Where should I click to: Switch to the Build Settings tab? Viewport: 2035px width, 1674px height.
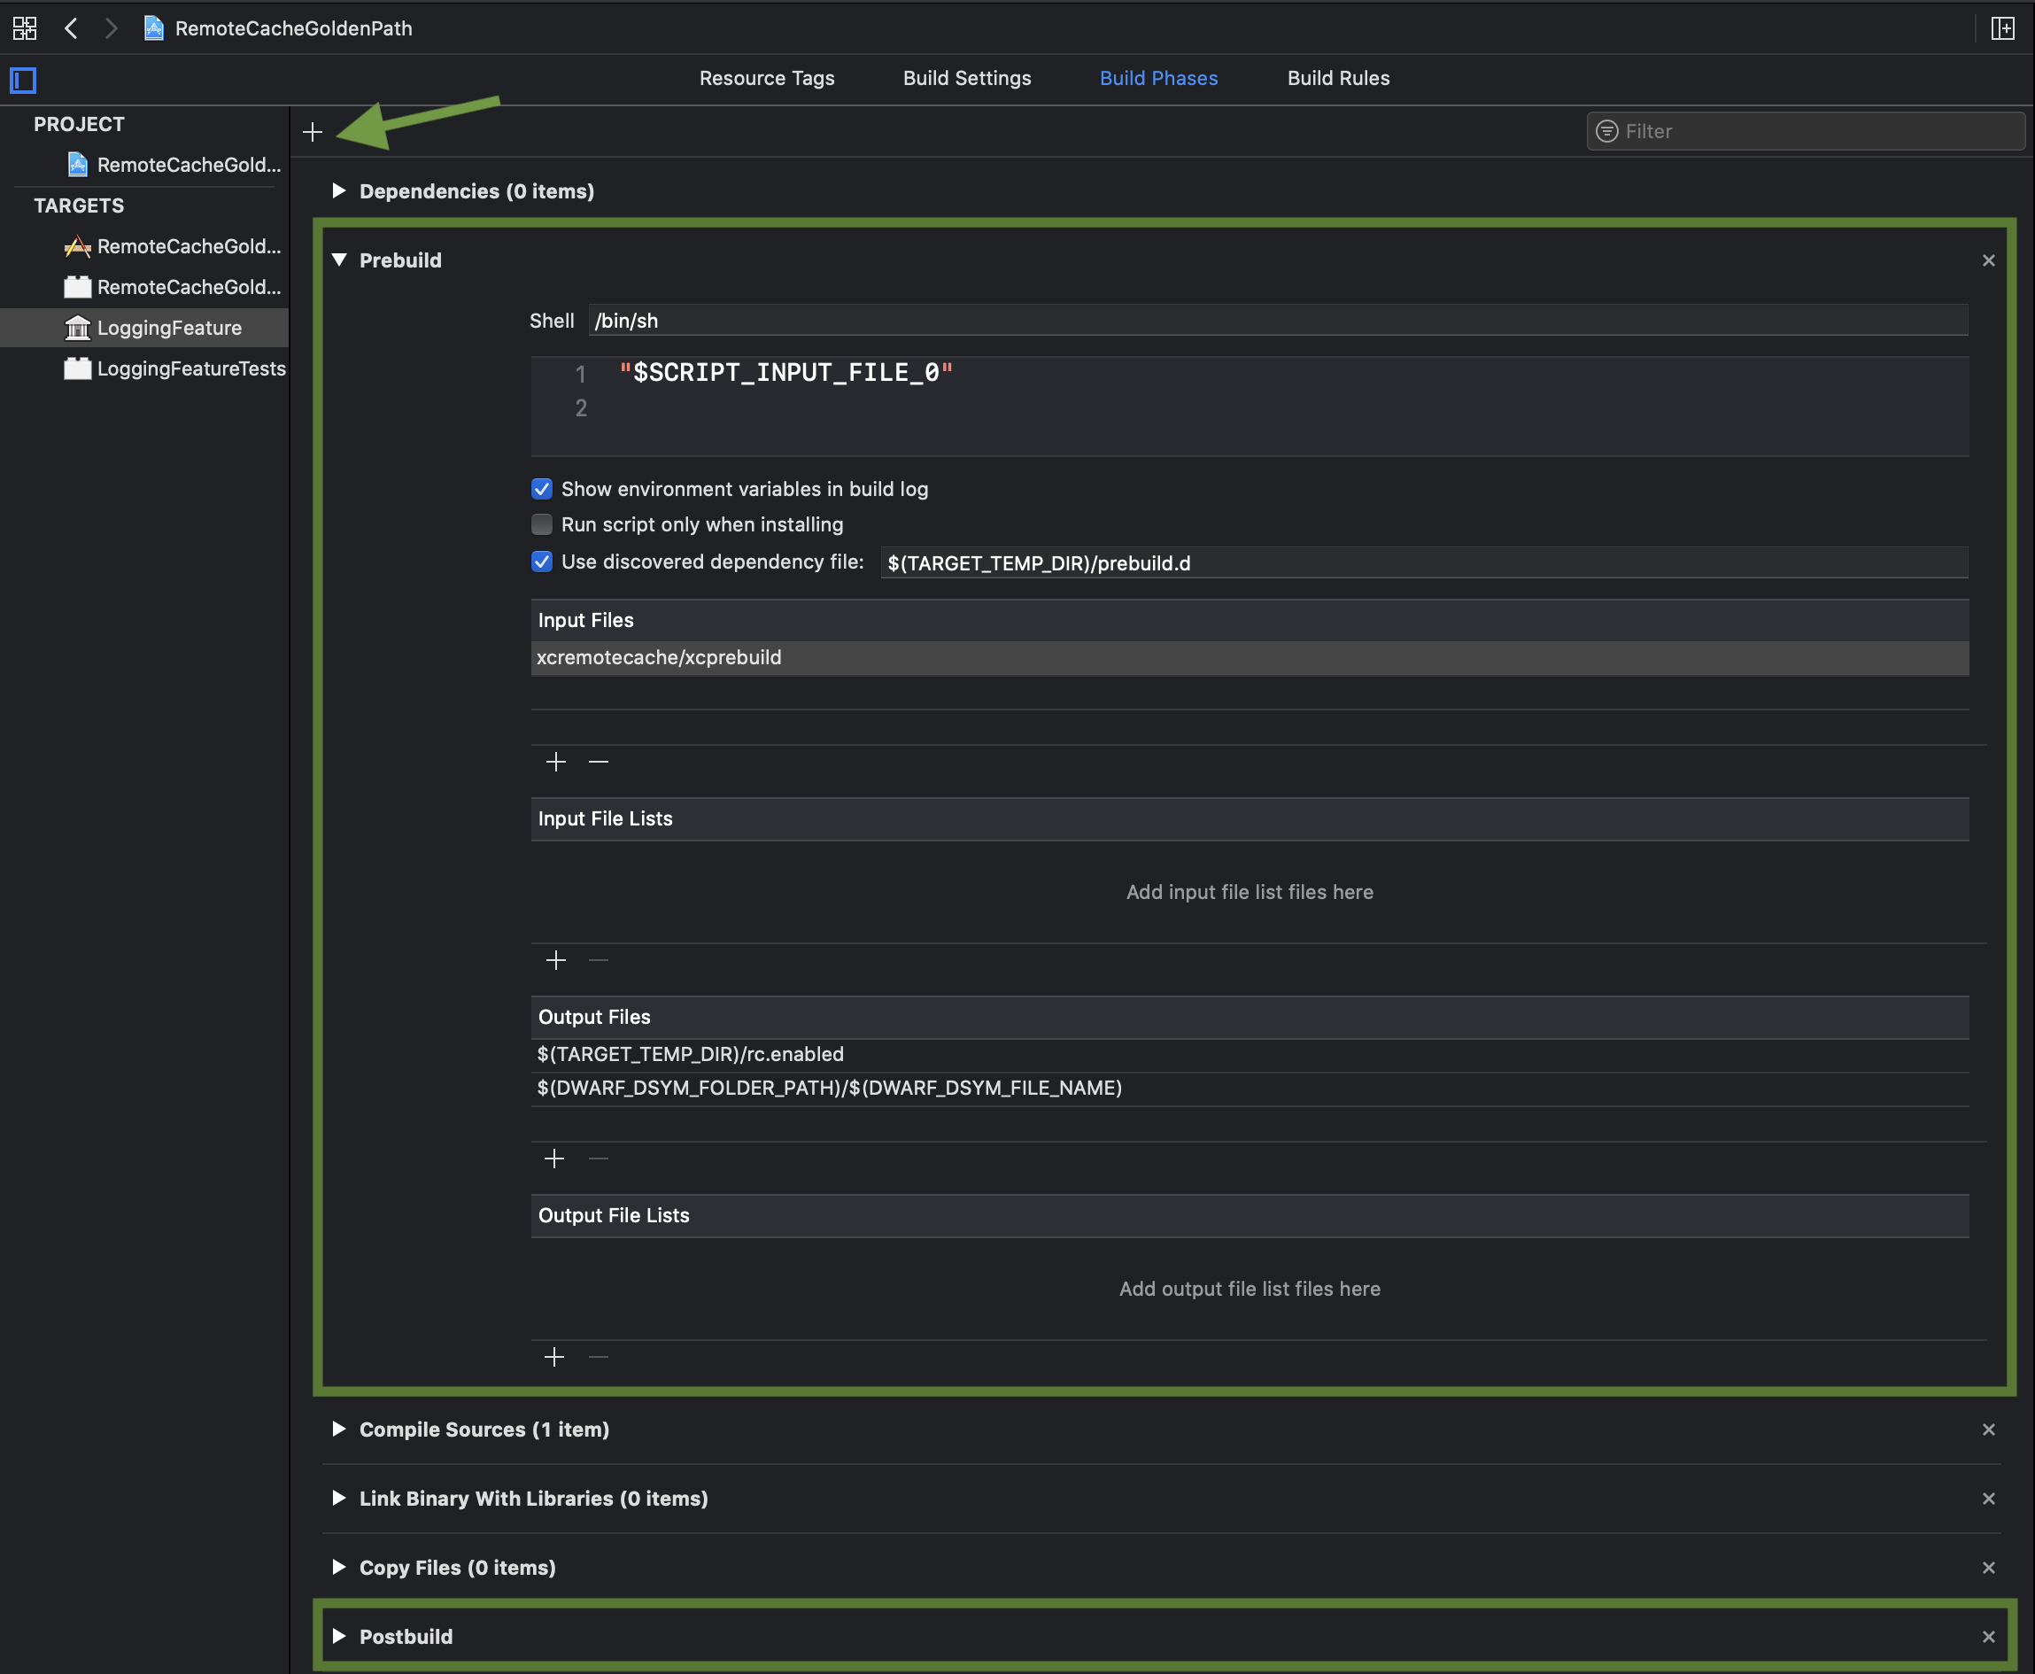[966, 78]
